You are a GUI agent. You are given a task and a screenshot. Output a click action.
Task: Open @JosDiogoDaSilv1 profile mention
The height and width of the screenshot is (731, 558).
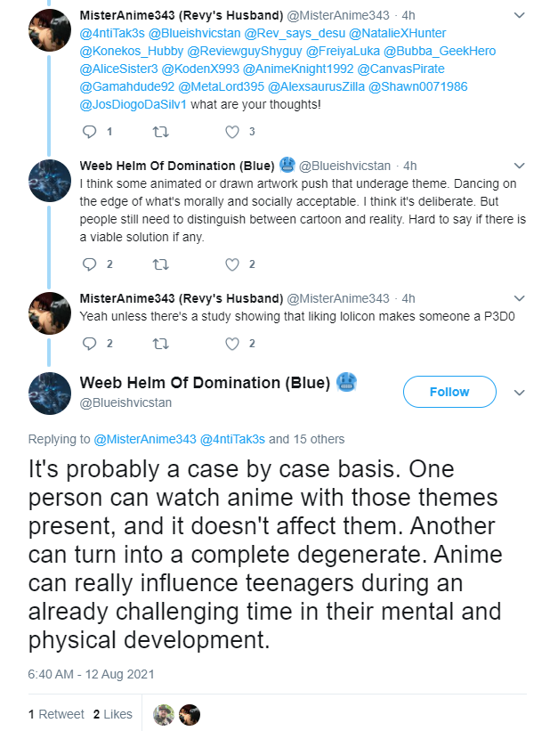[133, 104]
